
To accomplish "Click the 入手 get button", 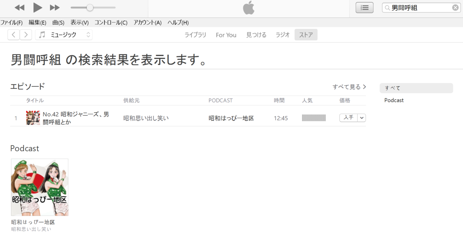I will (x=348, y=118).
